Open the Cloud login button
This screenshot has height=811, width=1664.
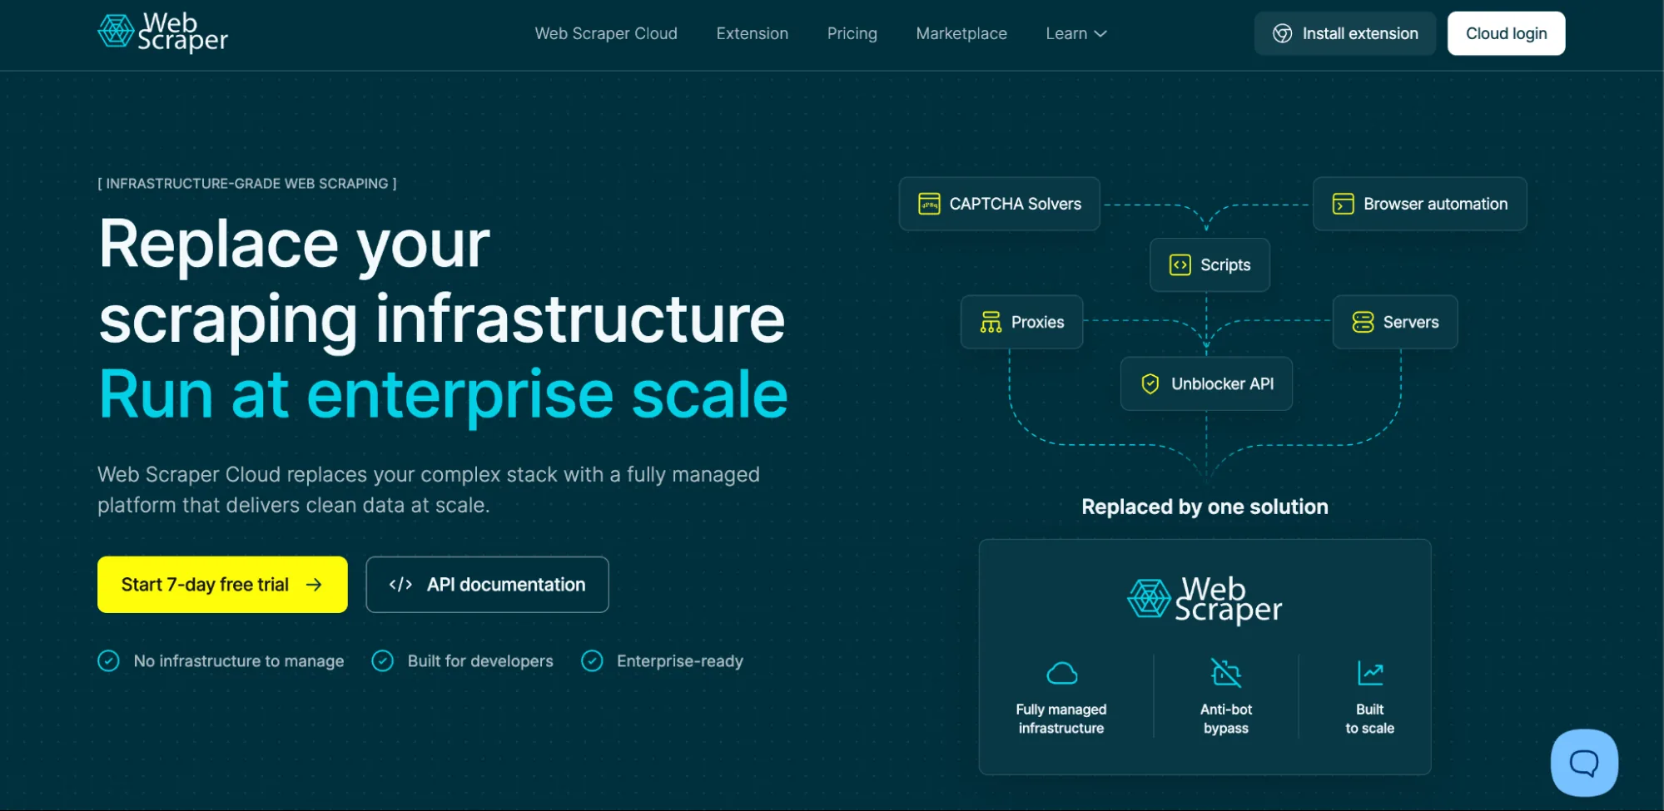pyautogui.click(x=1507, y=33)
